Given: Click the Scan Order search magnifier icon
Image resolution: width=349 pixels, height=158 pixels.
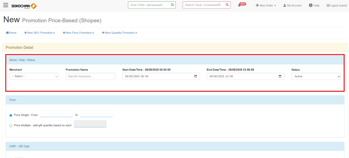Looking at the screenshot, I should click(x=172, y=5).
